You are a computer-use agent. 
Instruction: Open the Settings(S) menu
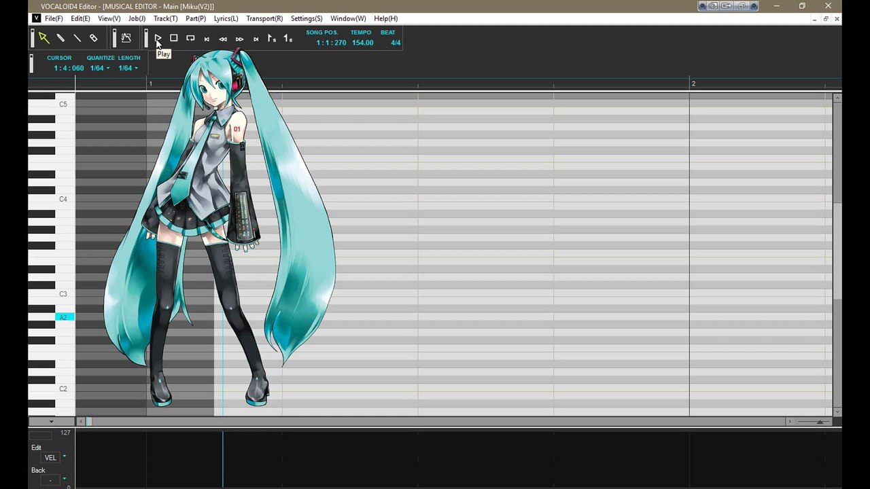(307, 18)
